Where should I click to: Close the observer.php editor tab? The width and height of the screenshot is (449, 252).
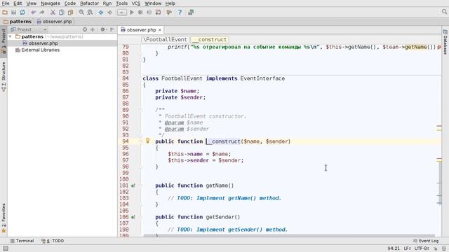[x=160, y=29]
